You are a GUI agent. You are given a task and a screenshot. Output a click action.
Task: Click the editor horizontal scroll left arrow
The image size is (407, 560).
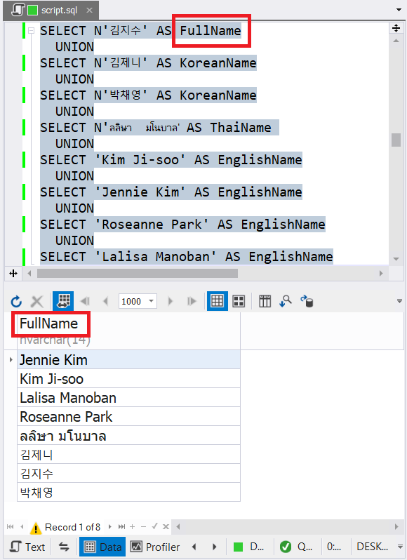point(29,274)
